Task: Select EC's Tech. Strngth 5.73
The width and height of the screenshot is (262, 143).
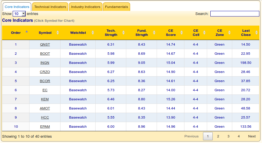Action: pyautogui.click(x=111, y=90)
